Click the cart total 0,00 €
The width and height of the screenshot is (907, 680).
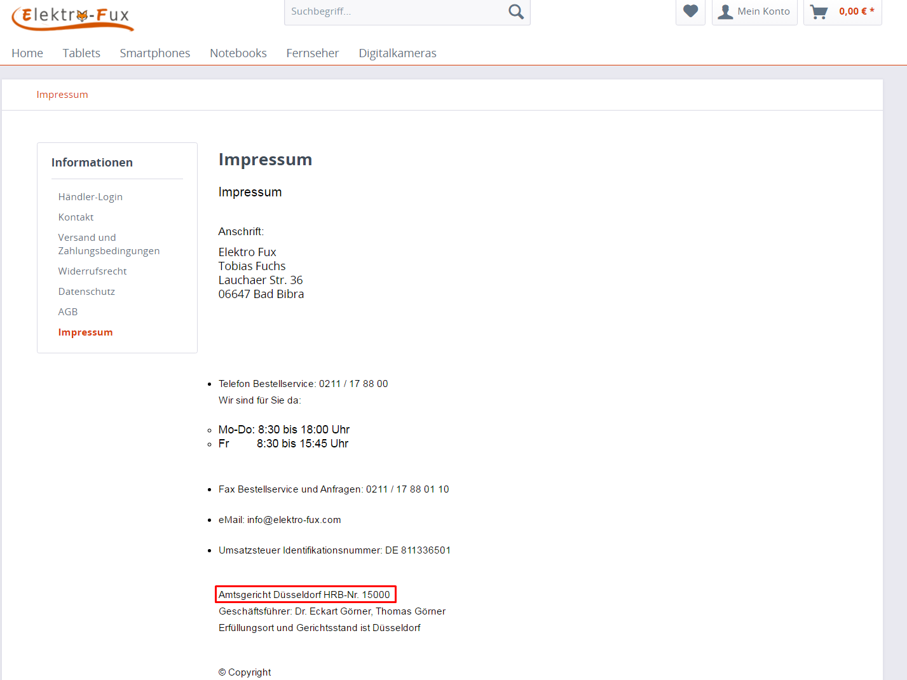857,11
